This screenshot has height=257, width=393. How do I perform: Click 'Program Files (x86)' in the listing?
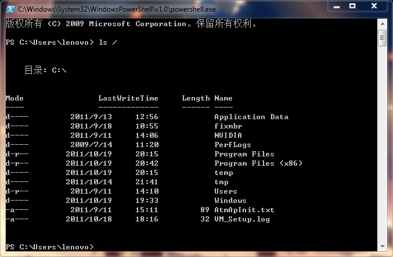coord(258,163)
